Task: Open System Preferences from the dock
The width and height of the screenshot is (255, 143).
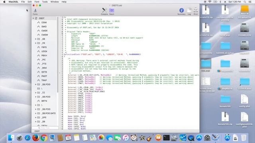Action: pos(207,138)
